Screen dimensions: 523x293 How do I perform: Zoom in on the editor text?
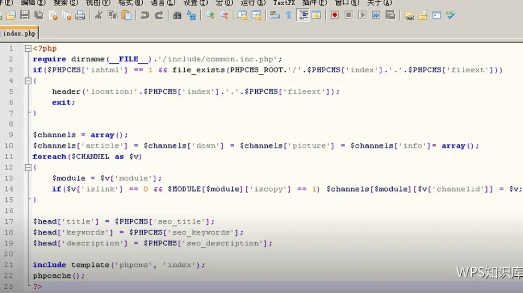coord(210,15)
